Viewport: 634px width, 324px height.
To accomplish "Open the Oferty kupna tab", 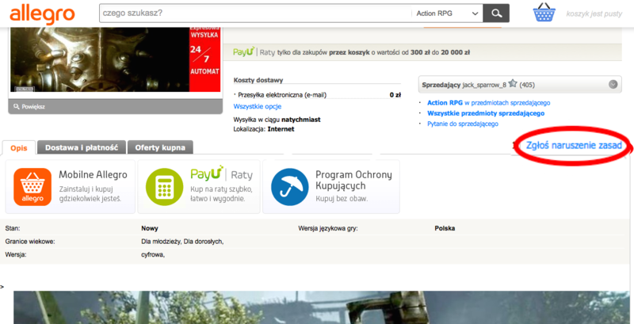I will 160,147.
